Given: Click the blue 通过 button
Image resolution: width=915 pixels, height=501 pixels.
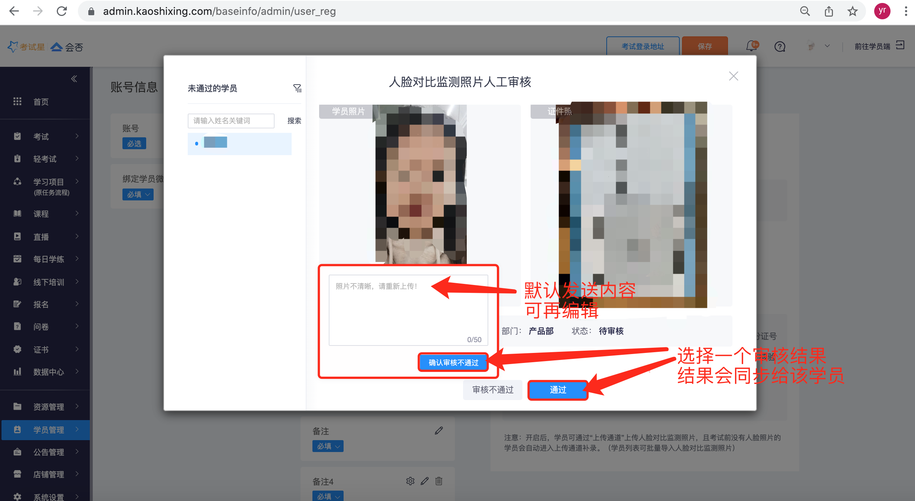Looking at the screenshot, I should pyautogui.click(x=558, y=390).
